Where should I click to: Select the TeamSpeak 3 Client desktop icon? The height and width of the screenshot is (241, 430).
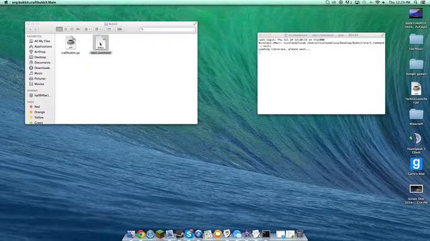[x=416, y=143]
